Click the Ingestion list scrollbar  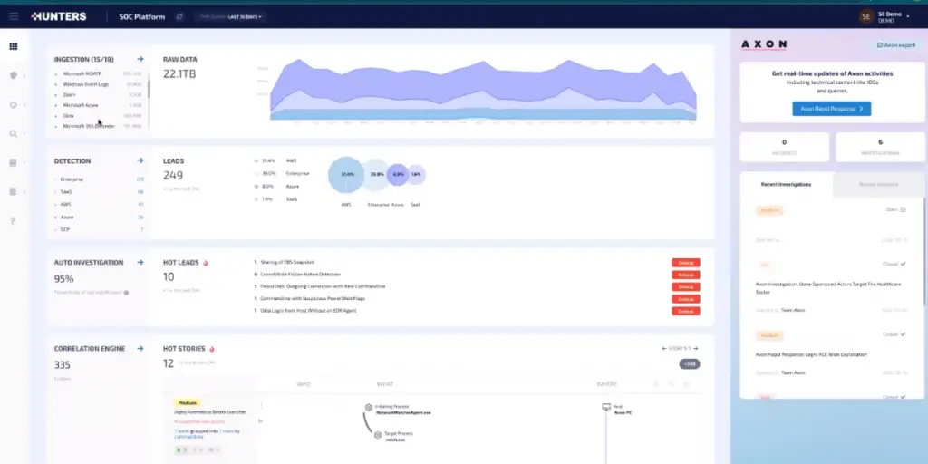(x=149, y=87)
